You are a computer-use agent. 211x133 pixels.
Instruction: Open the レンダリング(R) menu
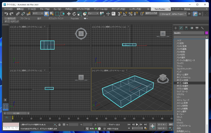pyautogui.click(x=135, y=9)
